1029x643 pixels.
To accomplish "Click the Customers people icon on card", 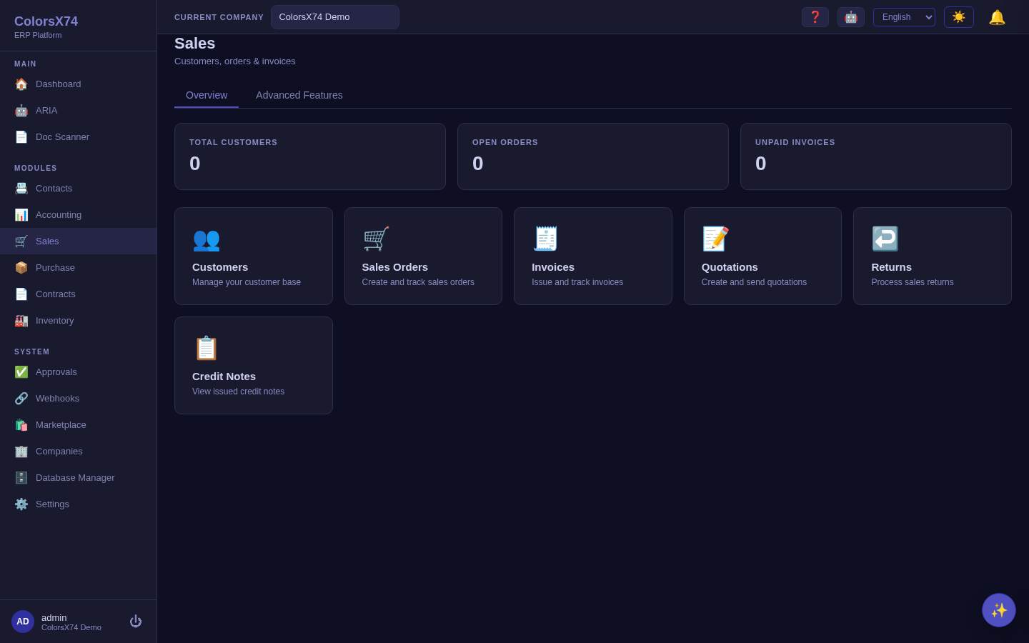I will [207, 239].
